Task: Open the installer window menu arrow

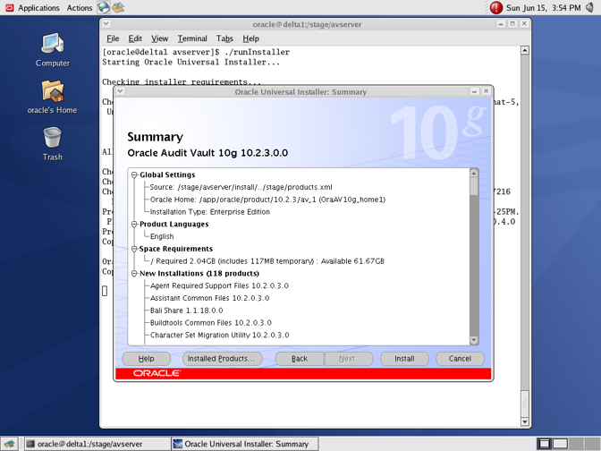Action: [x=121, y=91]
